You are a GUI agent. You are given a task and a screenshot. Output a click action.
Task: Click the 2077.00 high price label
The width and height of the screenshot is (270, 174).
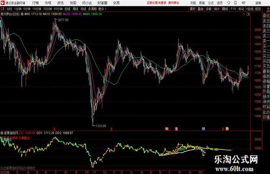coord(63,20)
